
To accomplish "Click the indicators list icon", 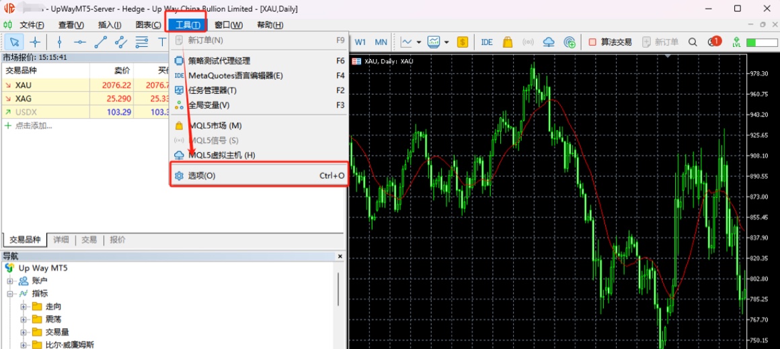I will coord(434,42).
